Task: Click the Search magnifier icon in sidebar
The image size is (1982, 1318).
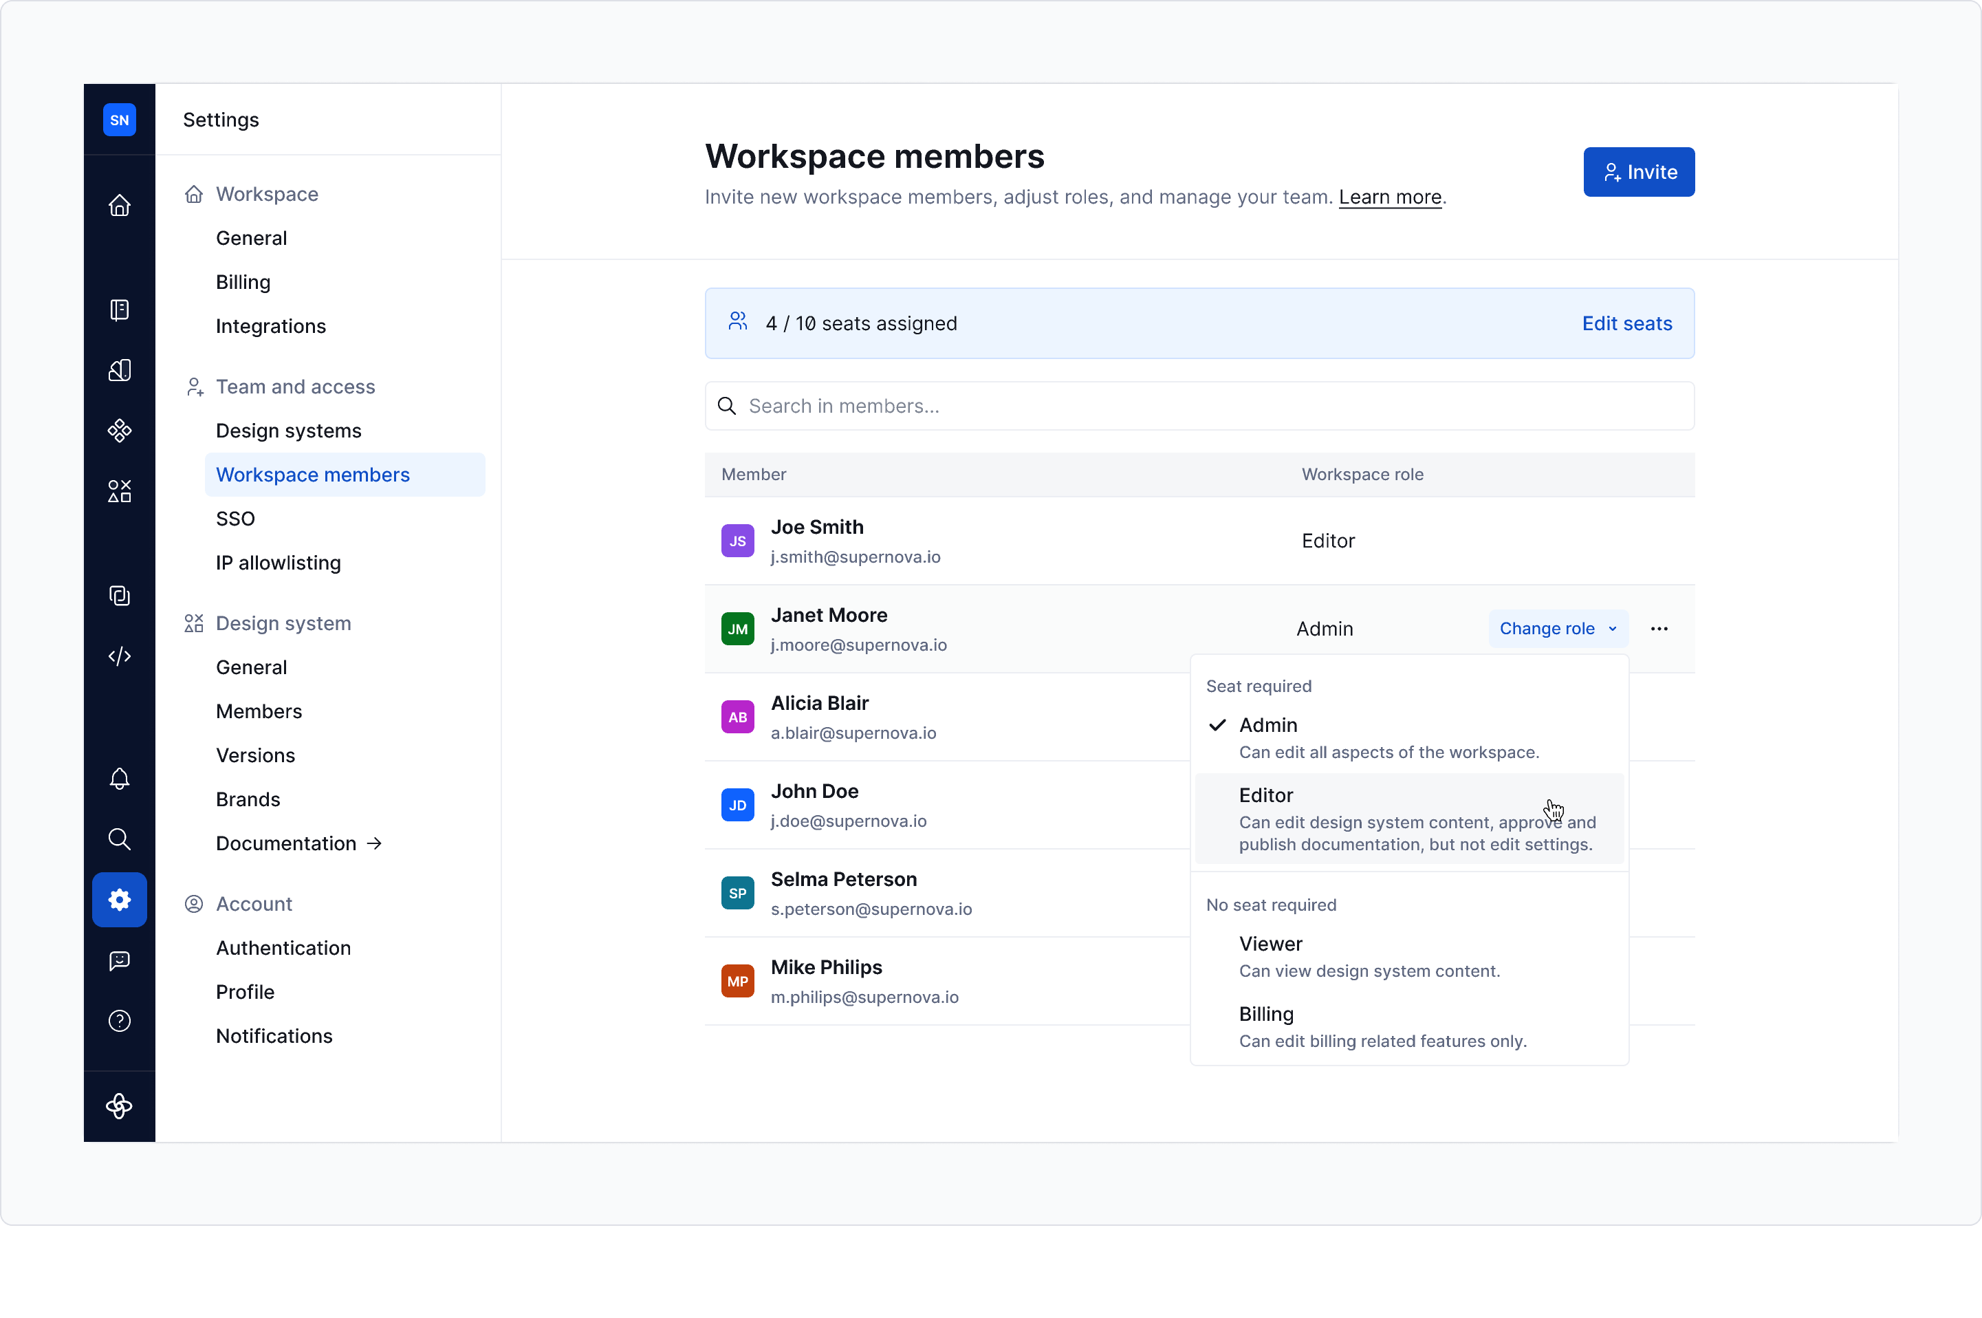Action: click(119, 838)
